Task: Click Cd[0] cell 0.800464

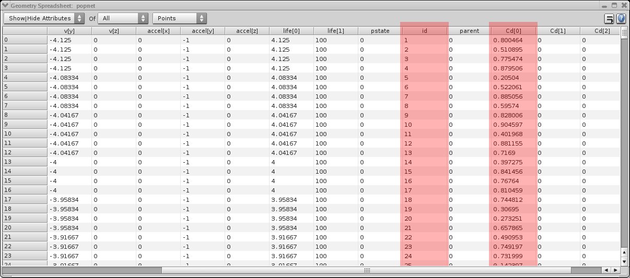Action: coord(514,40)
